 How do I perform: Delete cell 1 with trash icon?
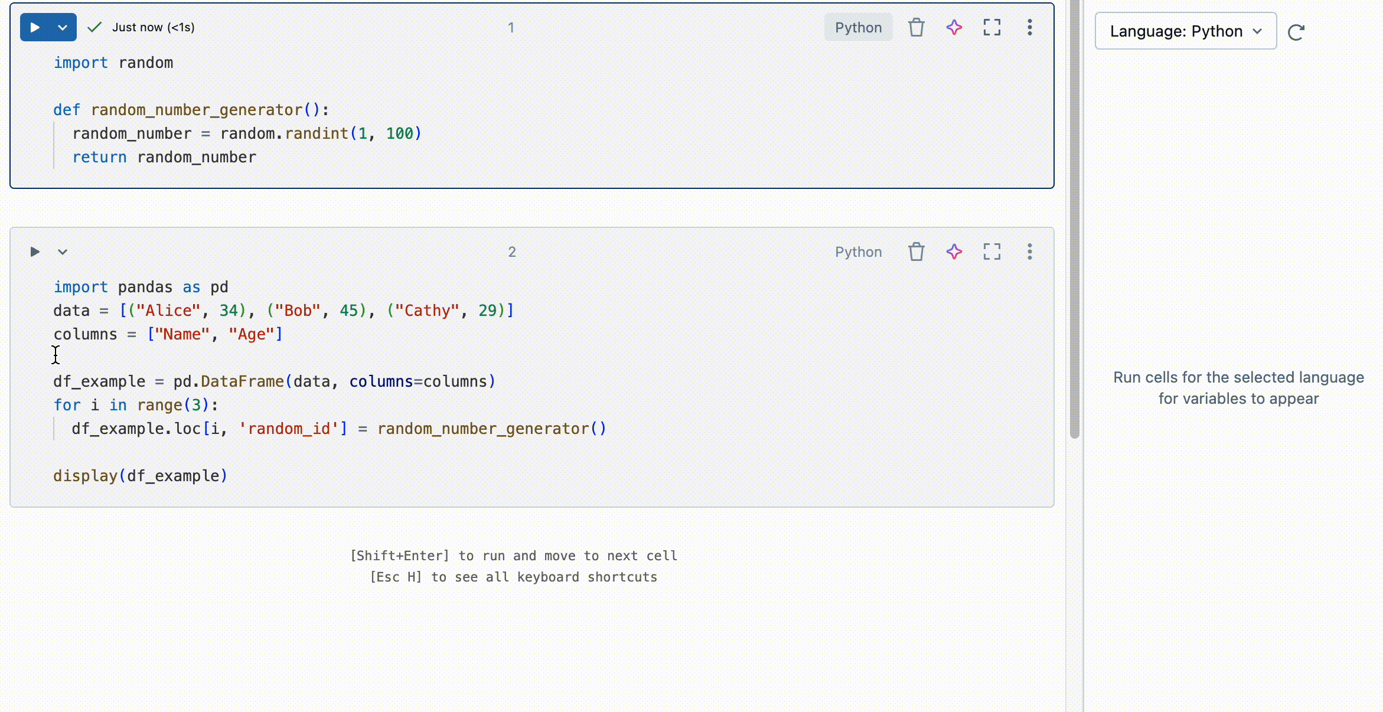pos(916,27)
